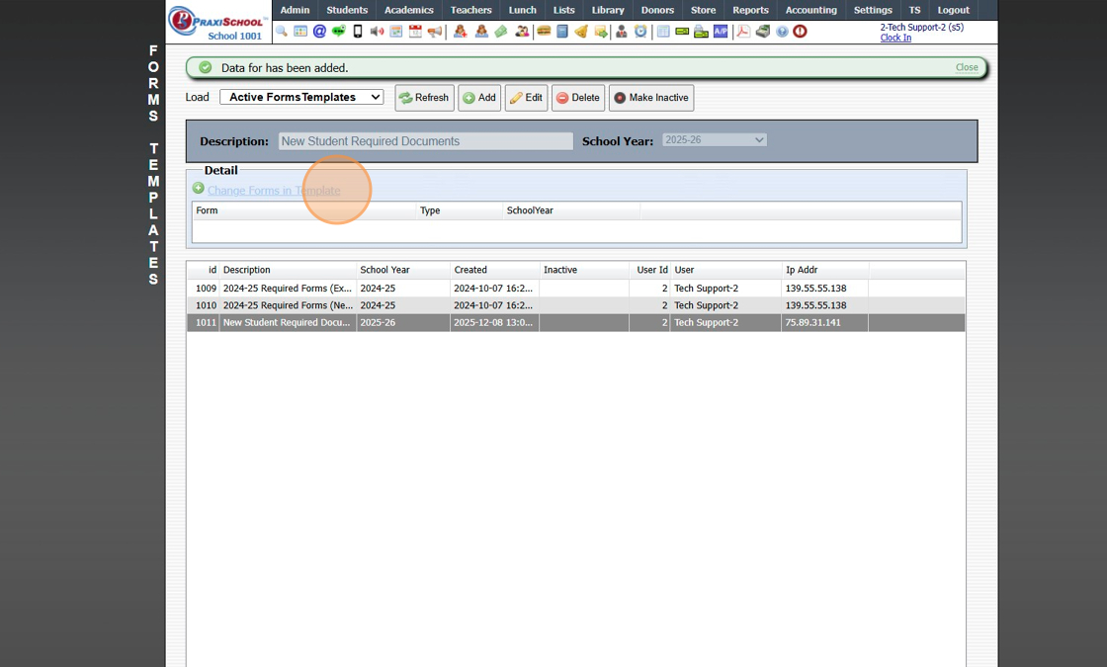Click the blue @ email icon
The height and width of the screenshot is (667, 1107).
tap(319, 31)
